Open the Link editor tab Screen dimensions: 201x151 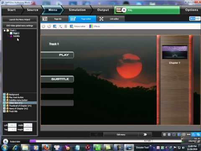point(111,19)
